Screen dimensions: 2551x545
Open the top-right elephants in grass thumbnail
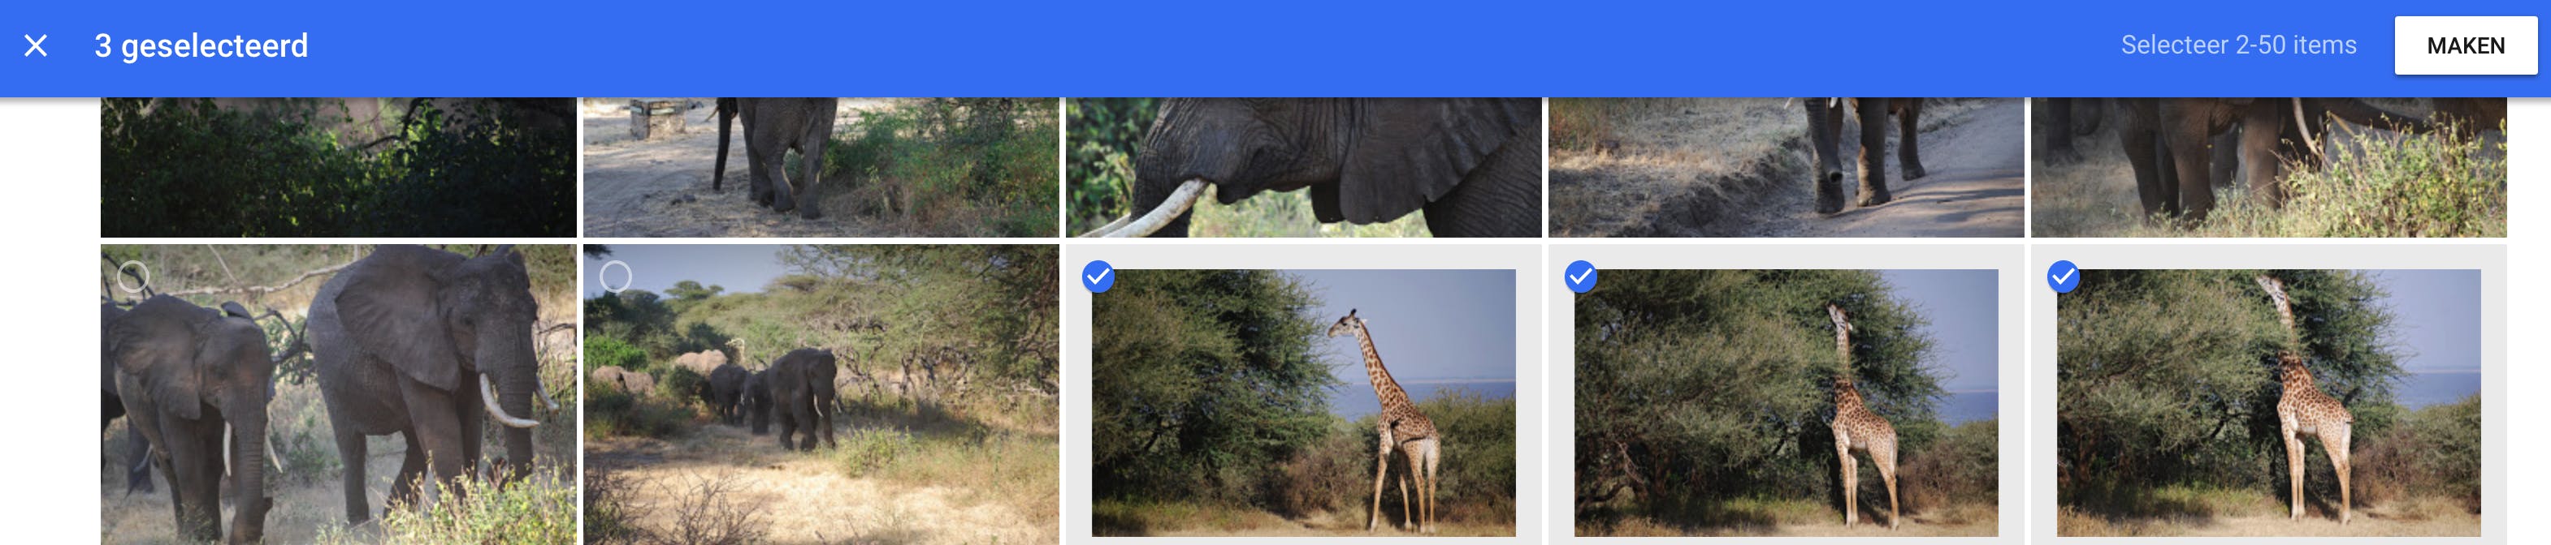click(x=2267, y=167)
